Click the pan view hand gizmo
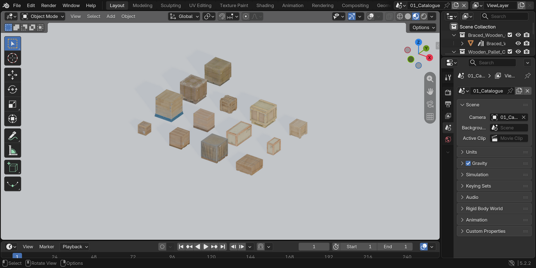 (x=430, y=91)
